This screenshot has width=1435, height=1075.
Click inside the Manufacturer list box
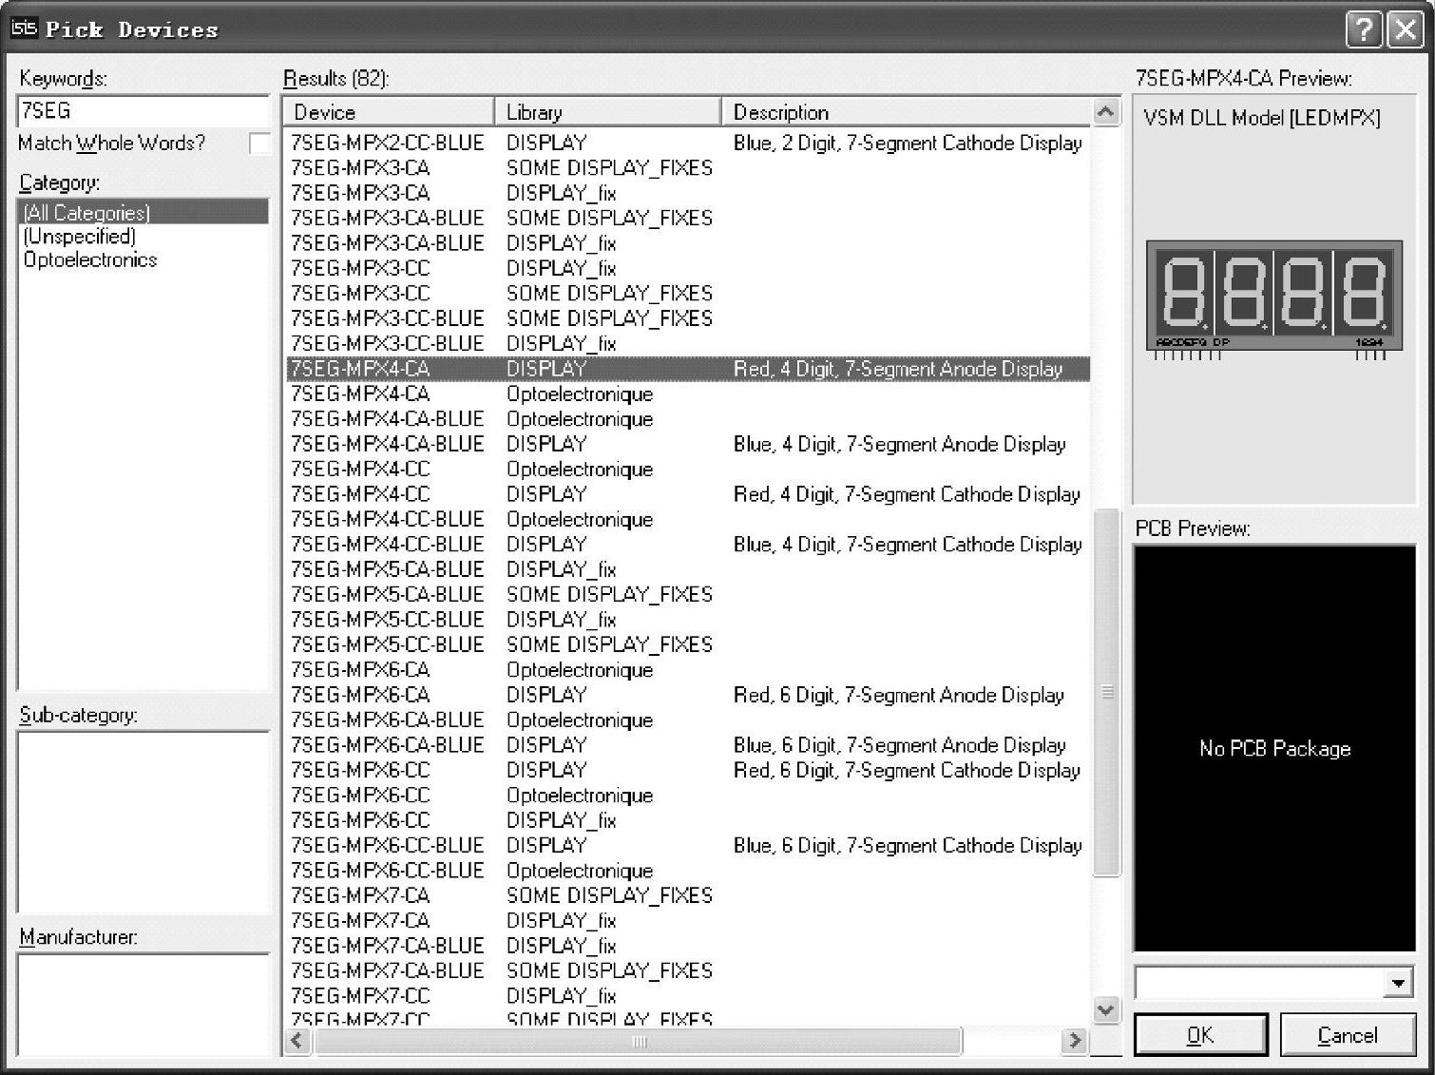pos(143,1005)
